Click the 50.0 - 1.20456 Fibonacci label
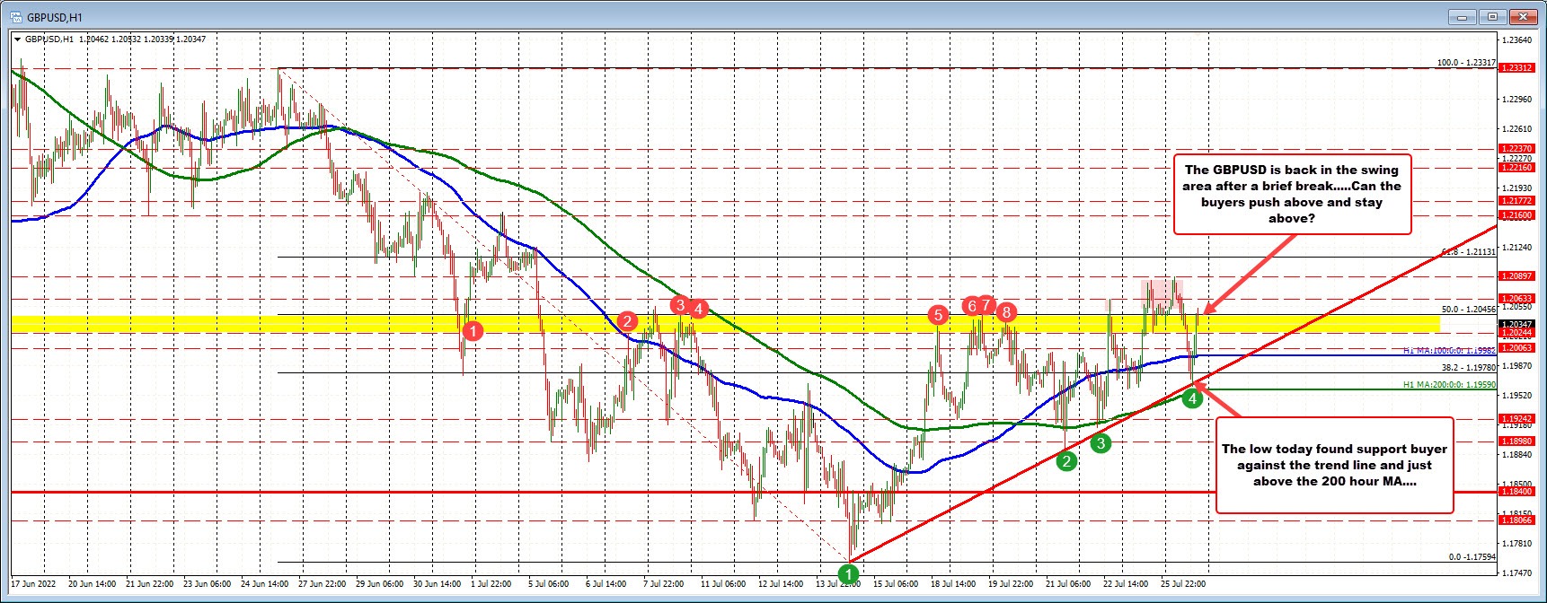The width and height of the screenshot is (1547, 603). point(1469,310)
